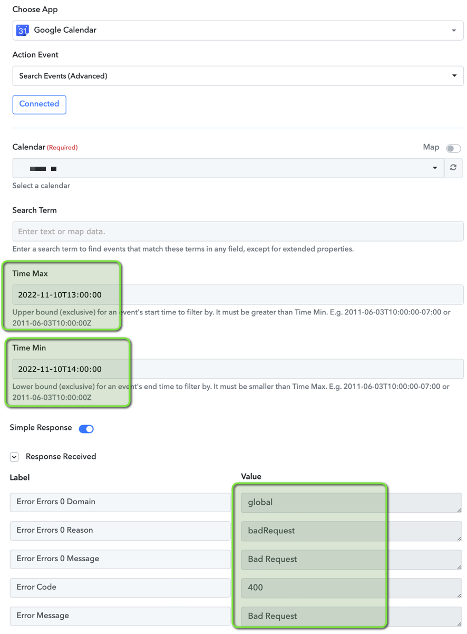Collapse the Response Received section

click(x=14, y=457)
